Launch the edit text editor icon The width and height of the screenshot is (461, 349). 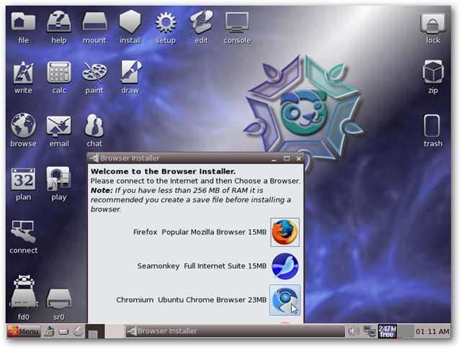pos(202,22)
